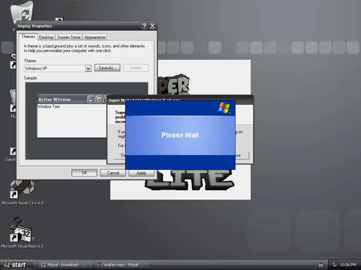The height and width of the screenshot is (270, 361).
Task: Switch to Mypal - Download taskbar item
Action: (65, 265)
